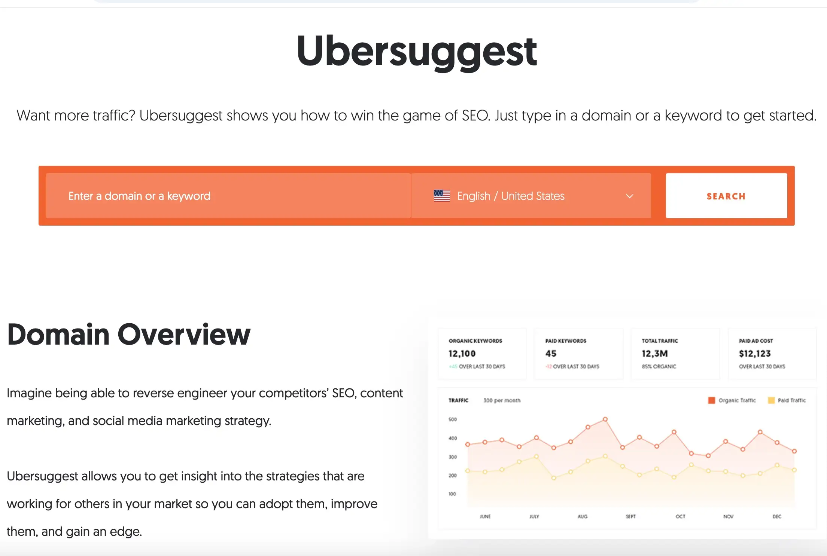Click the AUG label on chart axis
Image resolution: width=827 pixels, height=556 pixels.
click(583, 516)
